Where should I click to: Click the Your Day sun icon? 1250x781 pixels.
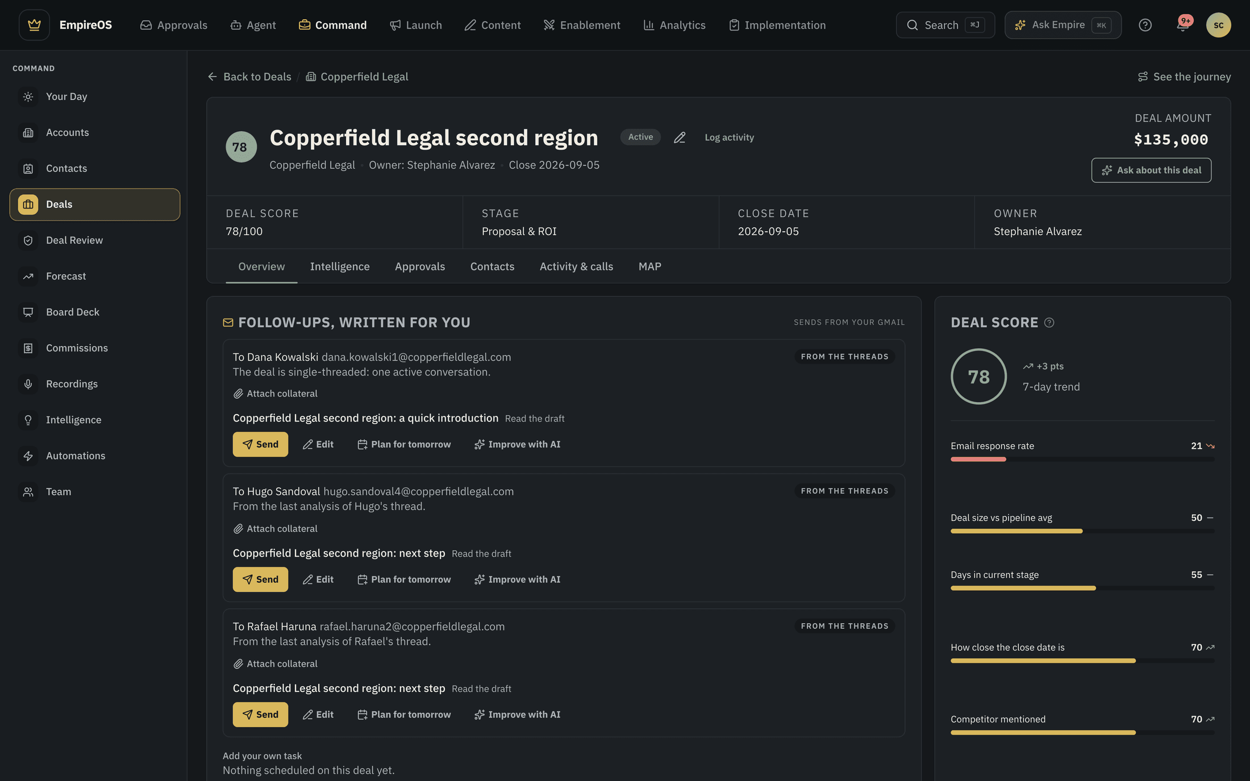click(28, 97)
